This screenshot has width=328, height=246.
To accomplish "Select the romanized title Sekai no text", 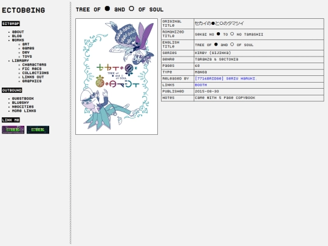I will [229, 34].
